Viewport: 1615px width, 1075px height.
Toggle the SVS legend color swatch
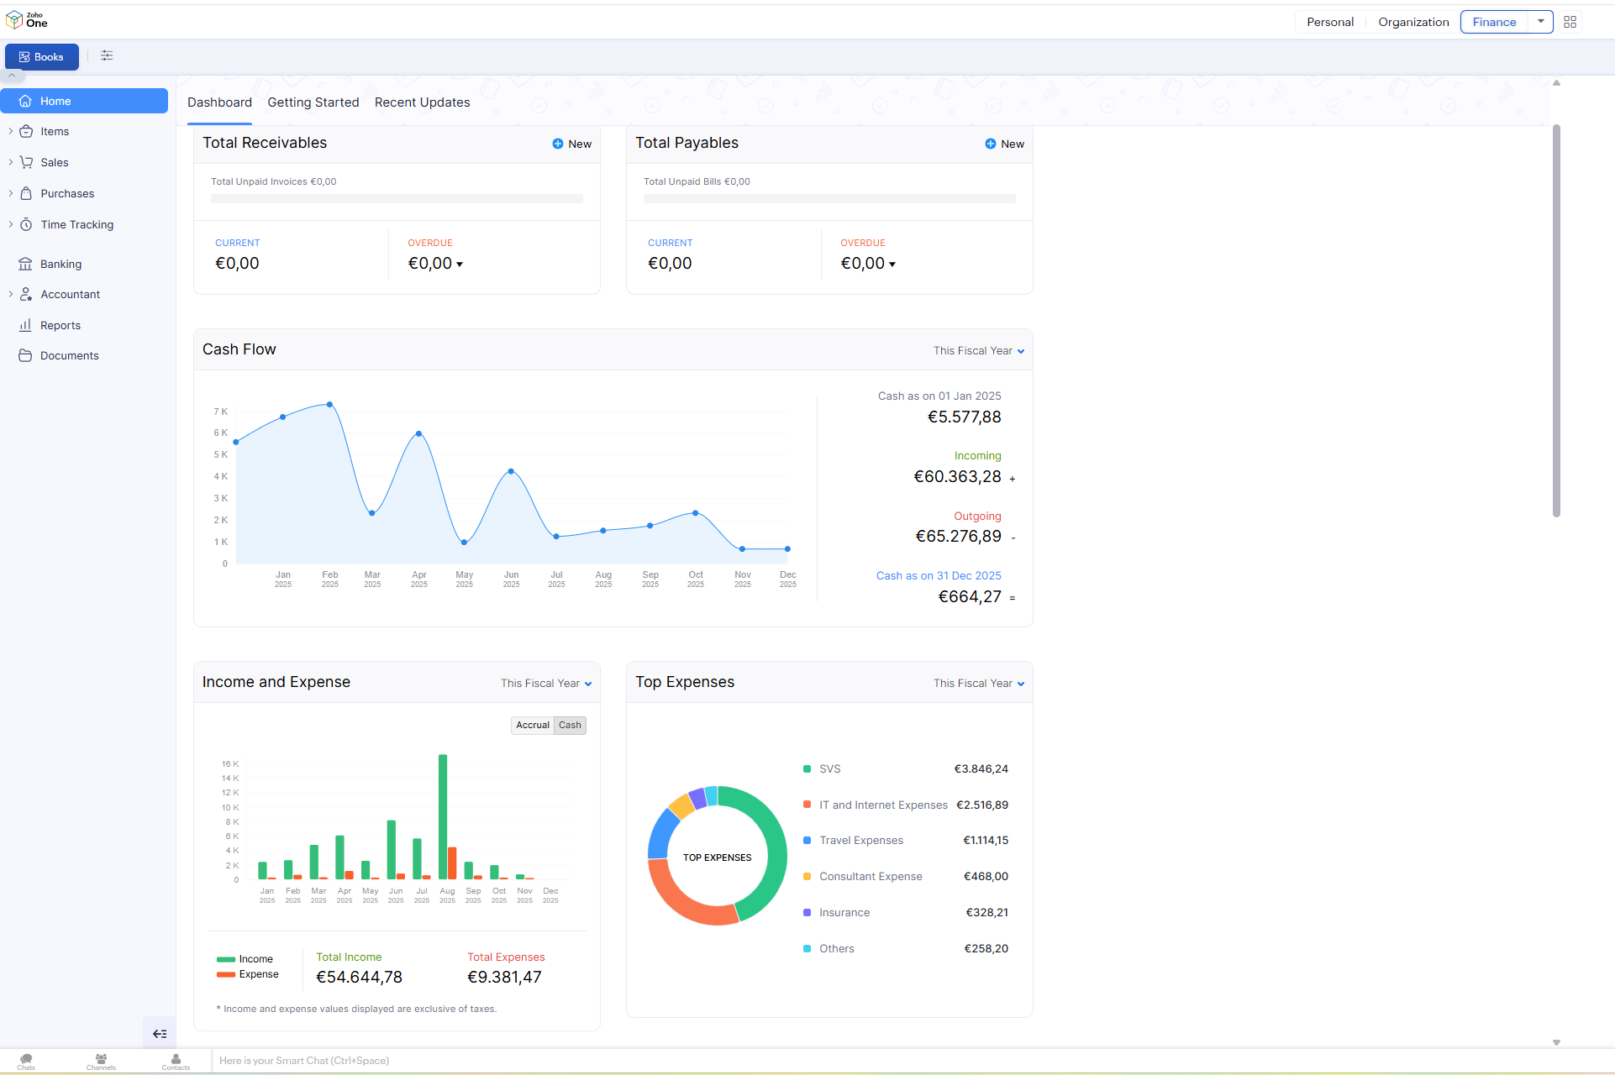(x=807, y=769)
